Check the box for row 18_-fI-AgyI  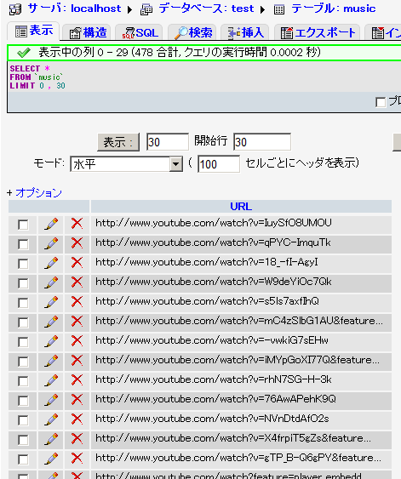[23, 264]
